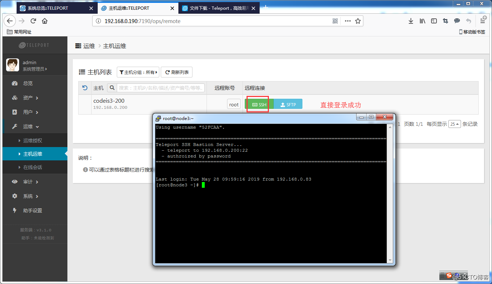The width and height of the screenshot is (492, 284).
Task: Open the browser library icon
Action: click(422, 21)
